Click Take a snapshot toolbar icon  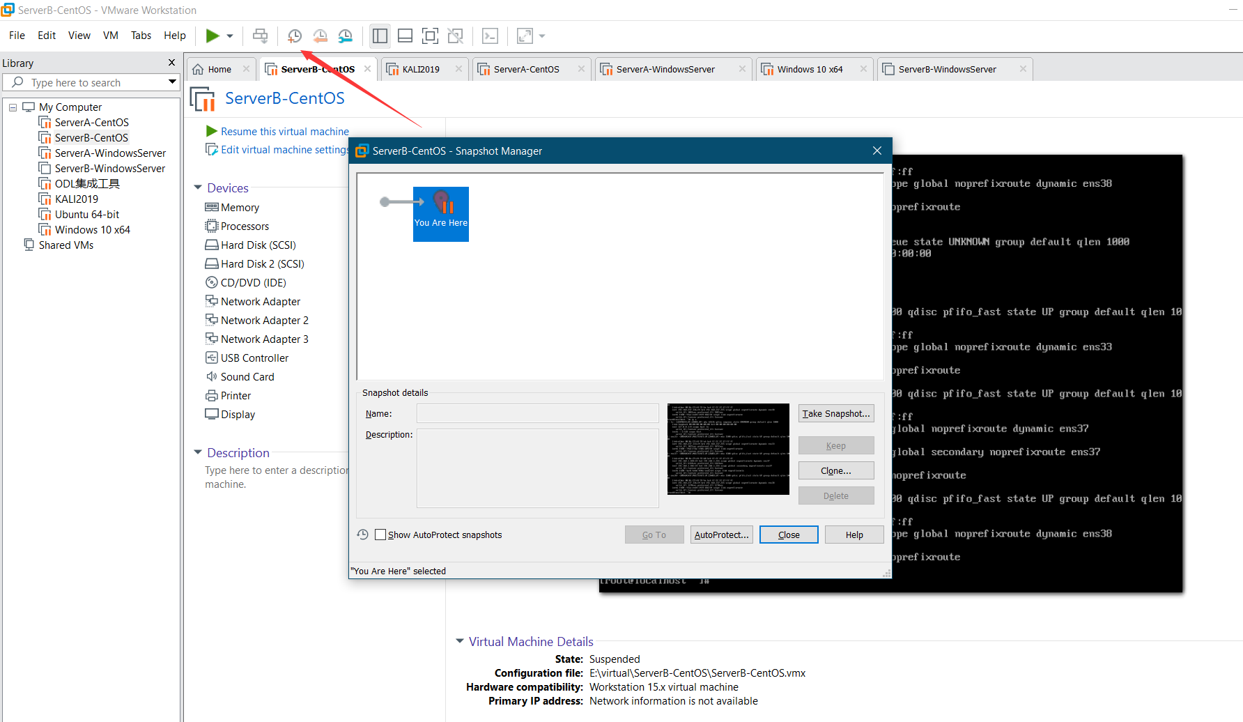click(295, 36)
